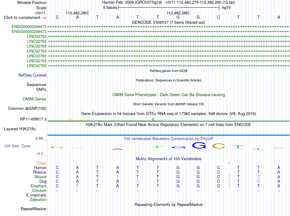The height and width of the screenshot is (216, 290).
Task: Open 'Repeating Elements by RepeatMasker' title
Action: [169, 204]
